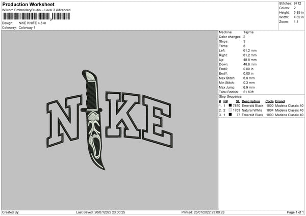Click the Natural White swatch in row 2
Image resolution: width=306 pixels, height=216 pixels.
[231, 110]
